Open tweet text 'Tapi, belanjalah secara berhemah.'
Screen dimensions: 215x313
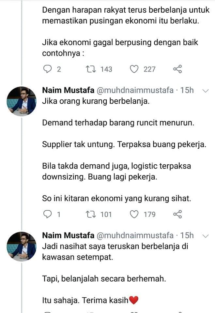[x=104, y=279]
